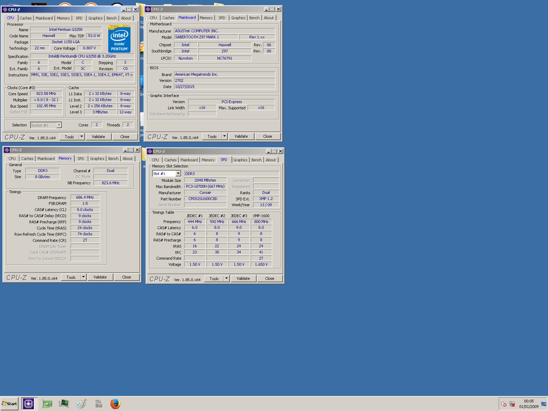The image size is (548, 411).
Task: Click the show desktop tray icon
Action: coord(544,404)
